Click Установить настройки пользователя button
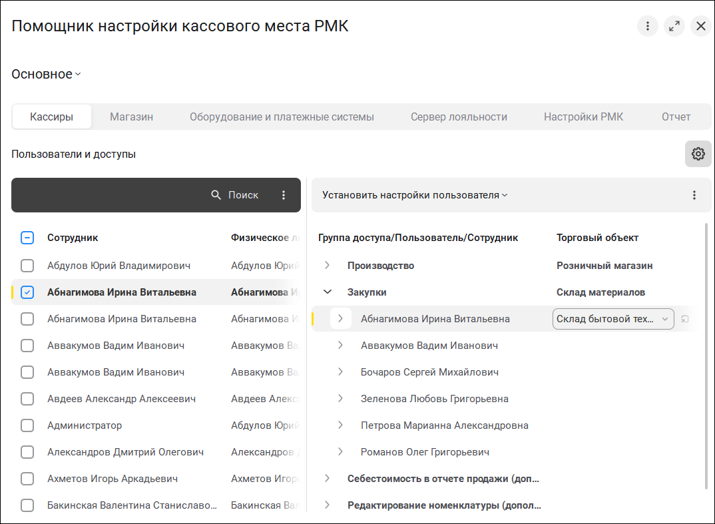 (x=415, y=195)
